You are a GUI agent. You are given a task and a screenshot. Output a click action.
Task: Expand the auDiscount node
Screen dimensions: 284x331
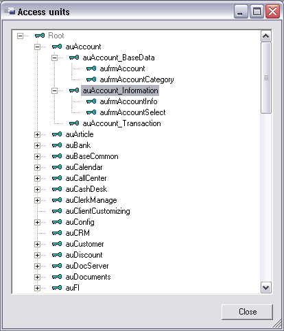click(37, 255)
